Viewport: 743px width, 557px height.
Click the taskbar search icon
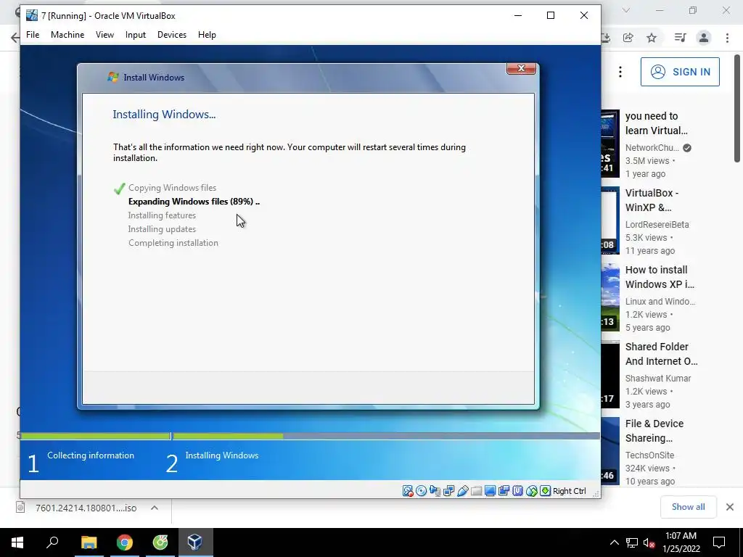(x=52, y=542)
